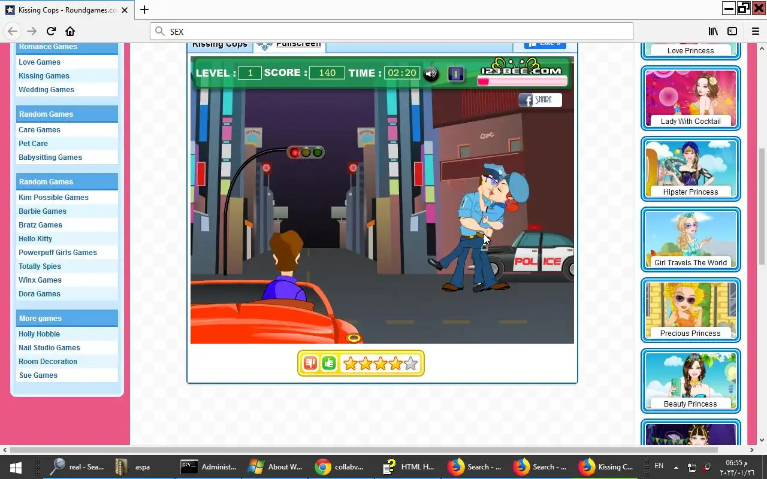Image resolution: width=767 pixels, height=479 pixels.
Task: Open Kim Possible Games link
Action: [x=53, y=198]
